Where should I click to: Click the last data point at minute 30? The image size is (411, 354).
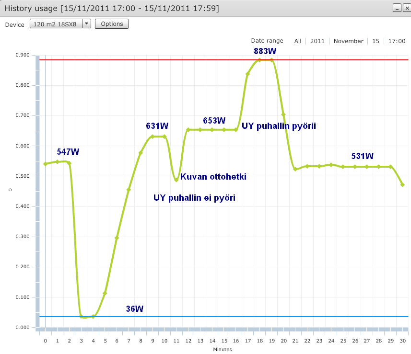[402, 184]
